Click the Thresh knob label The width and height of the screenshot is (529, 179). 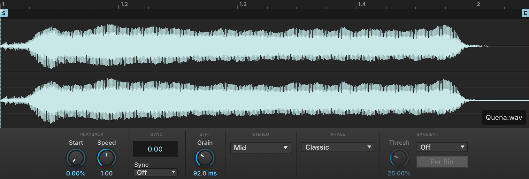[x=399, y=143]
